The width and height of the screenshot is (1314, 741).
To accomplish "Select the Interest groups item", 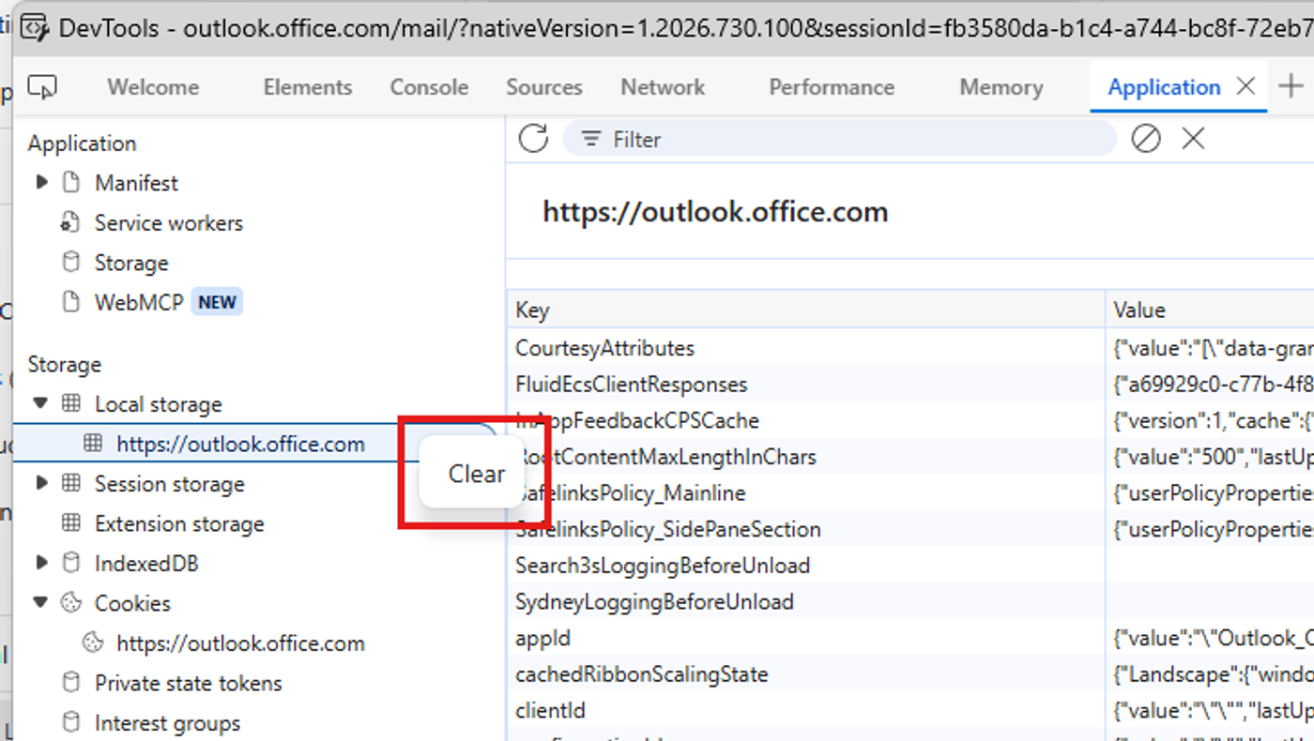I will (x=167, y=723).
